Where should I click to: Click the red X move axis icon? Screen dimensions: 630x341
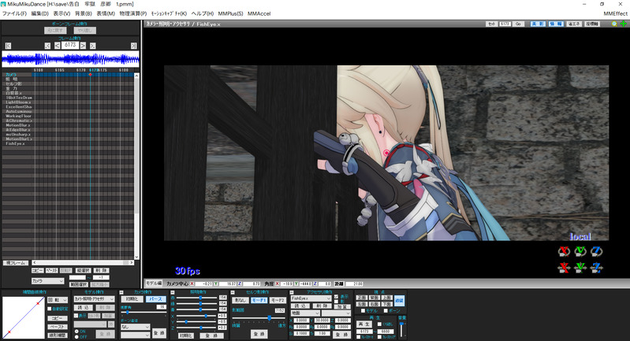564,267
